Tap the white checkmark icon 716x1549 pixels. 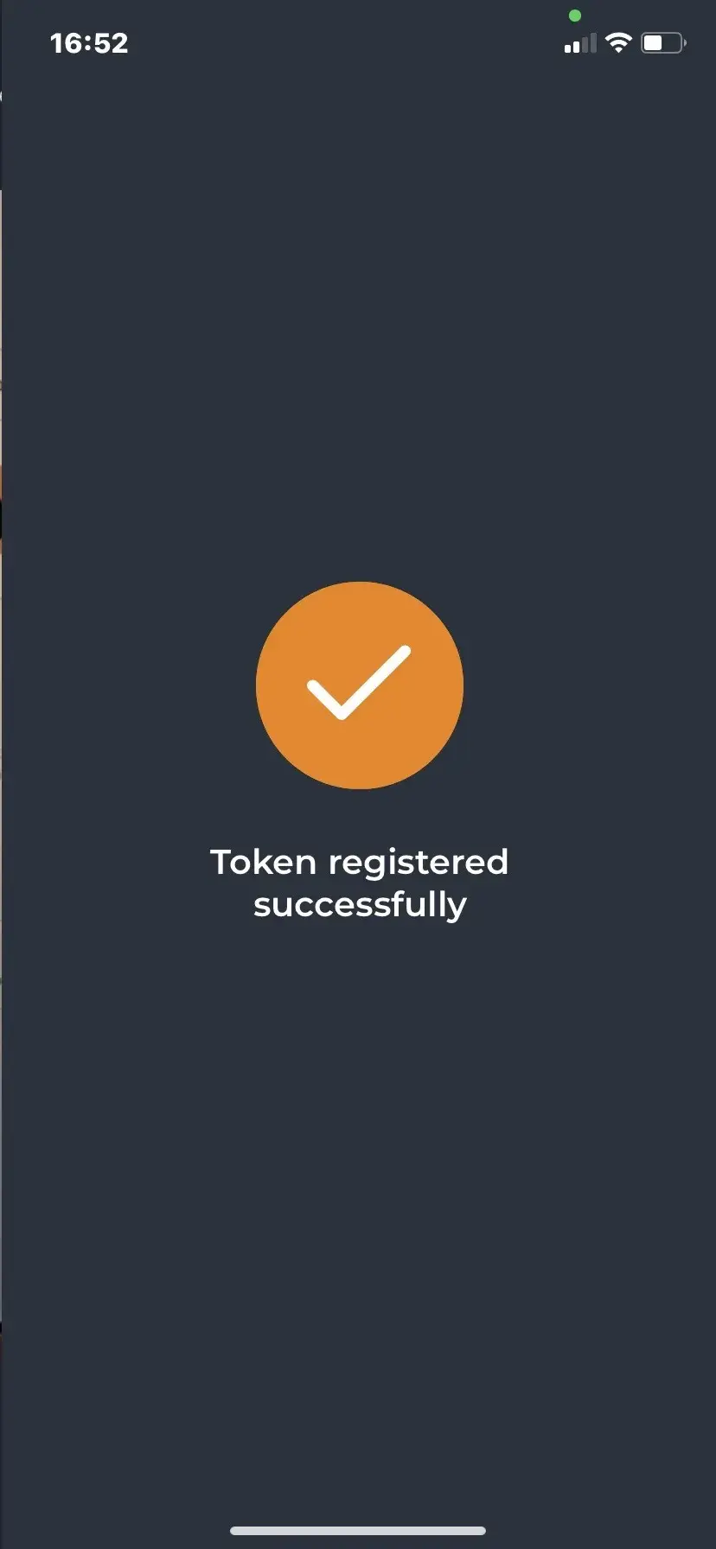(x=359, y=682)
